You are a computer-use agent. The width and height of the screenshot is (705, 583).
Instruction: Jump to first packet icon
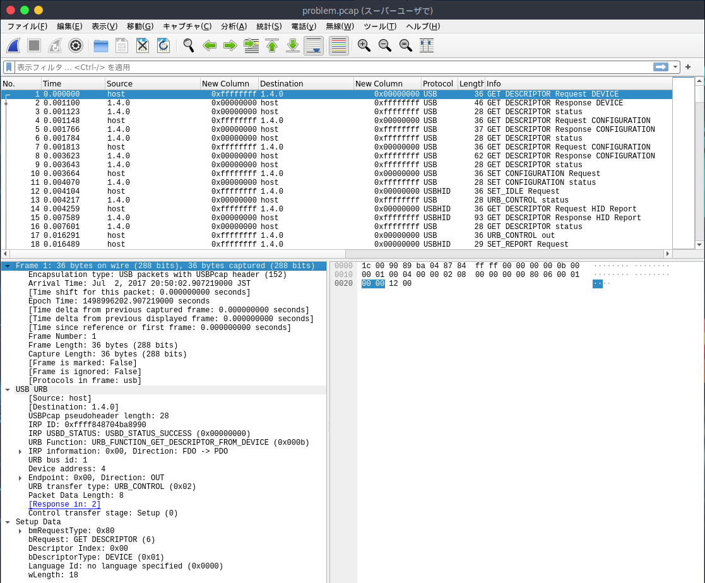(x=272, y=45)
